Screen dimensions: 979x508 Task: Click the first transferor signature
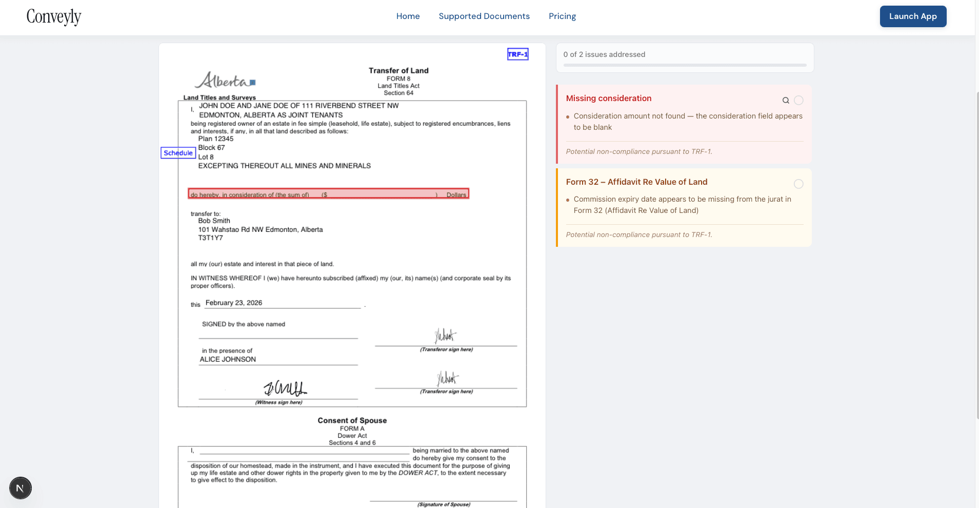tap(445, 336)
